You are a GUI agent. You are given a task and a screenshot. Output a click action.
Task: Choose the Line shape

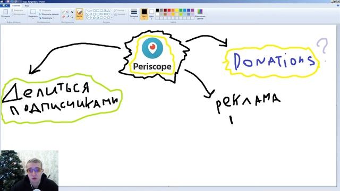(87, 11)
